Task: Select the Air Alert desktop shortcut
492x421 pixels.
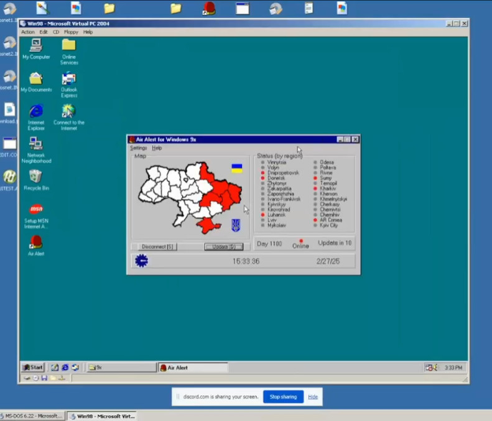Action: tap(36, 245)
